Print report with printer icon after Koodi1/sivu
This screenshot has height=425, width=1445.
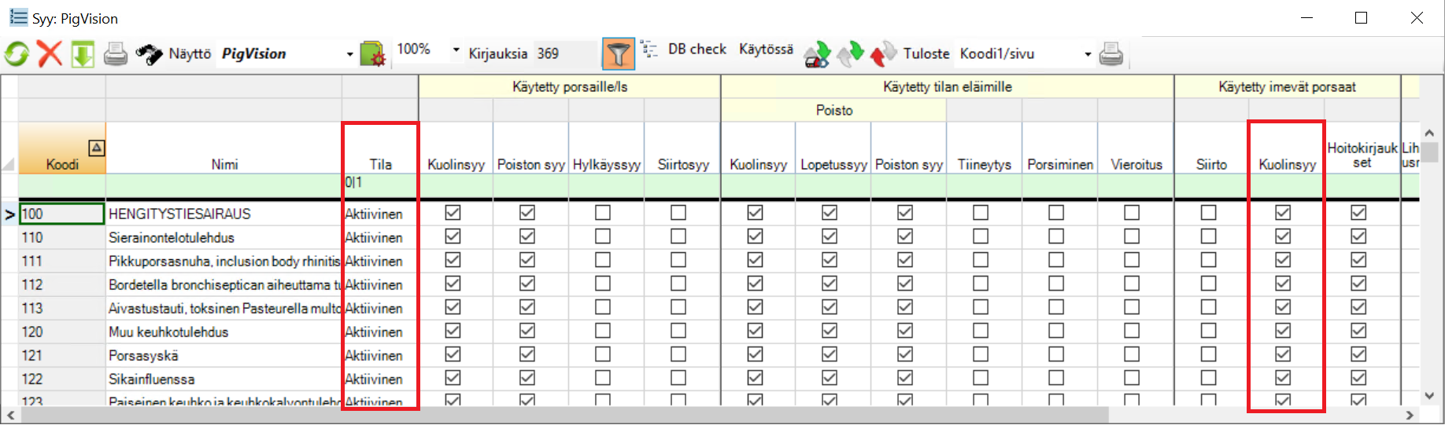1111,54
